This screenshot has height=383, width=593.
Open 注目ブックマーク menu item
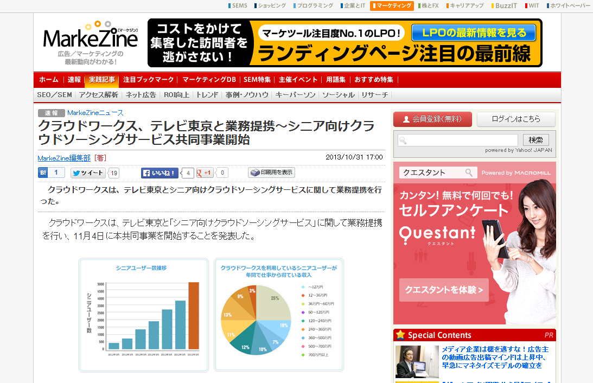148,80
